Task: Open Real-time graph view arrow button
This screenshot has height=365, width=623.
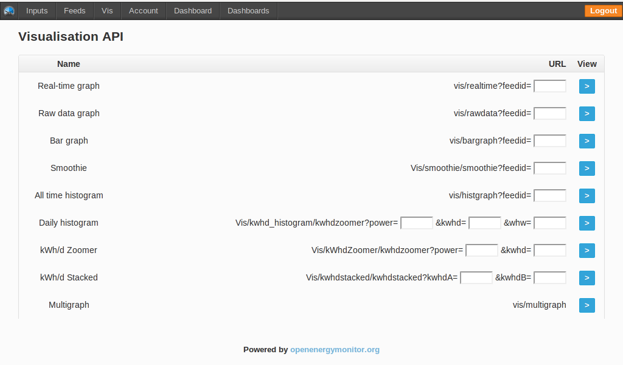Action: coord(586,86)
